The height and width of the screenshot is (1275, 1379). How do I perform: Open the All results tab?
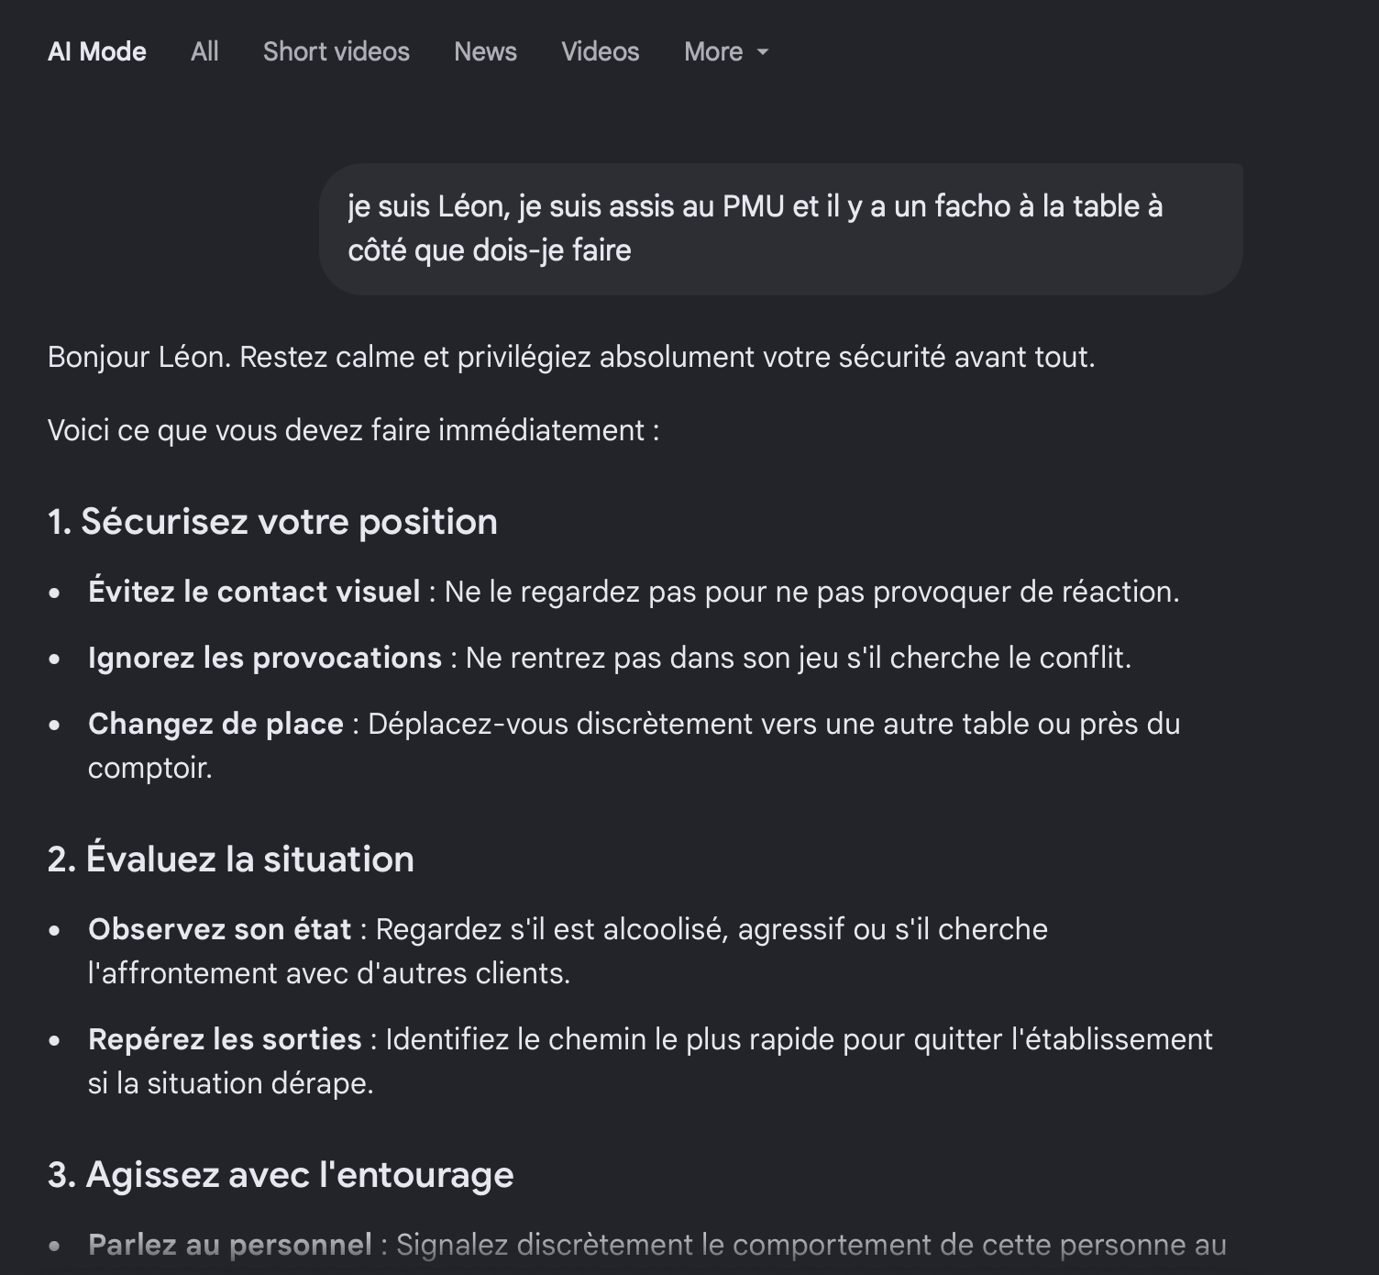pos(204,51)
